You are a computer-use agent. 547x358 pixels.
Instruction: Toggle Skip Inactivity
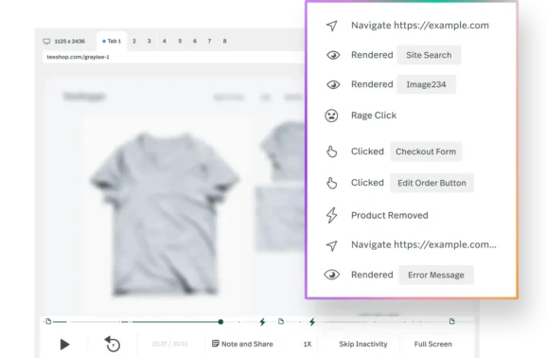click(x=363, y=344)
